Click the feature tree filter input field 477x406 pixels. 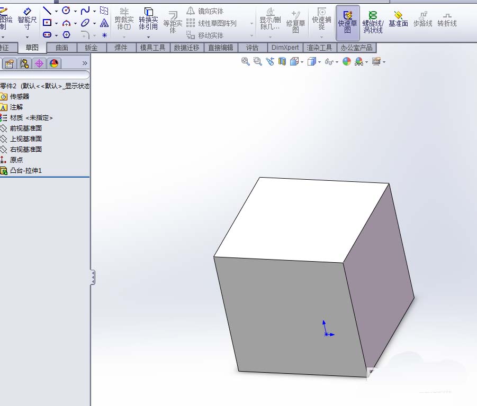[44, 75]
